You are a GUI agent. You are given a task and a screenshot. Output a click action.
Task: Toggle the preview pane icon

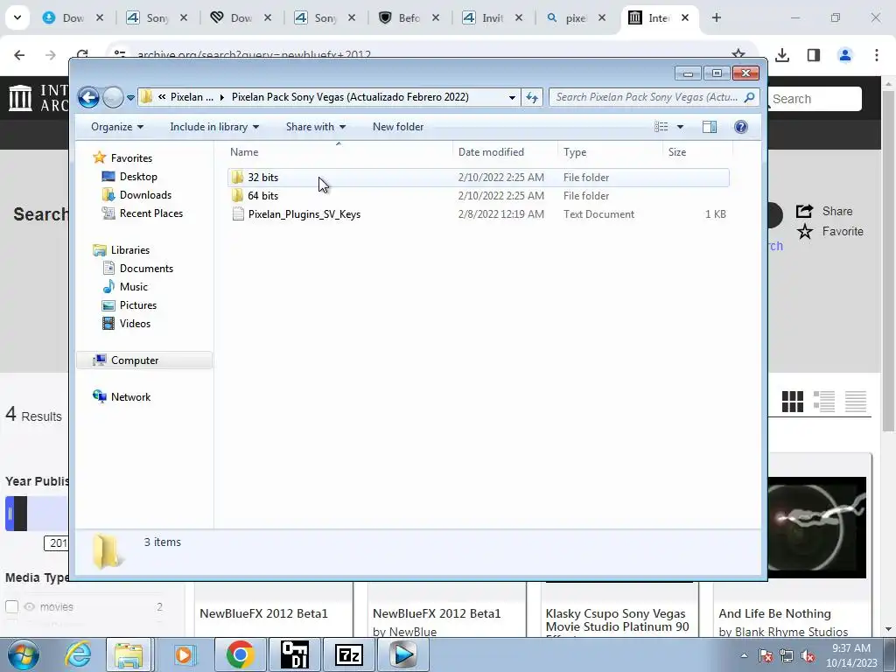pyautogui.click(x=709, y=127)
